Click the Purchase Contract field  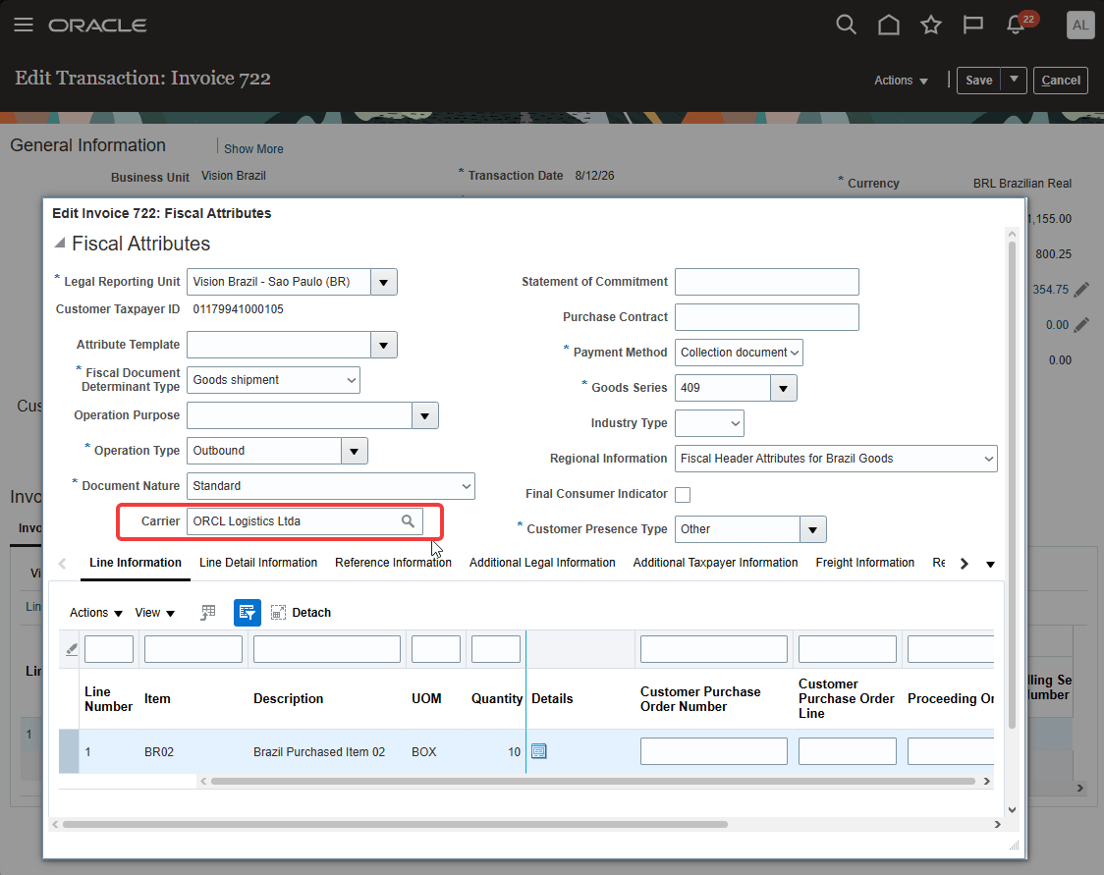click(767, 317)
